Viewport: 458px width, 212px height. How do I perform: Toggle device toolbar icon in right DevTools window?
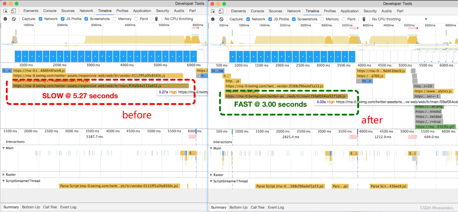[x=221, y=11]
